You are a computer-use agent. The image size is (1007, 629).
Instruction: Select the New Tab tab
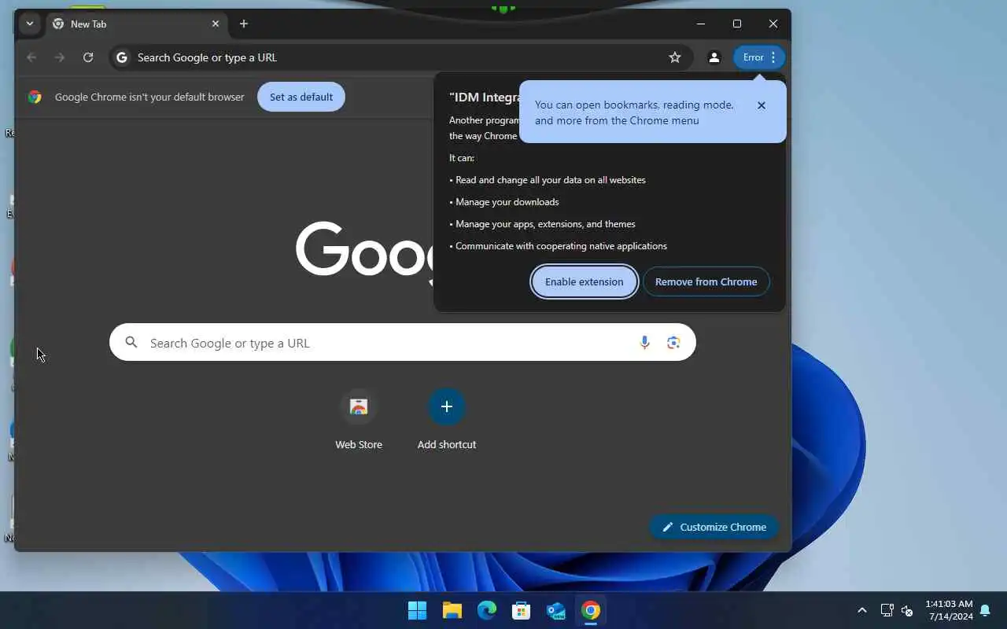coord(137,24)
